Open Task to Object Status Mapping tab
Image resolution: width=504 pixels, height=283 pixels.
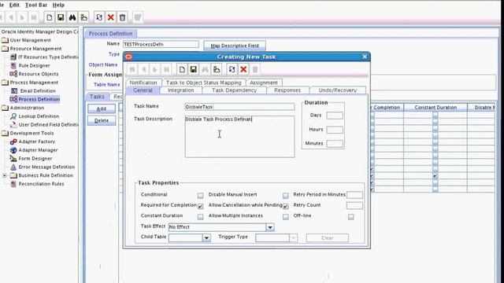click(x=203, y=83)
